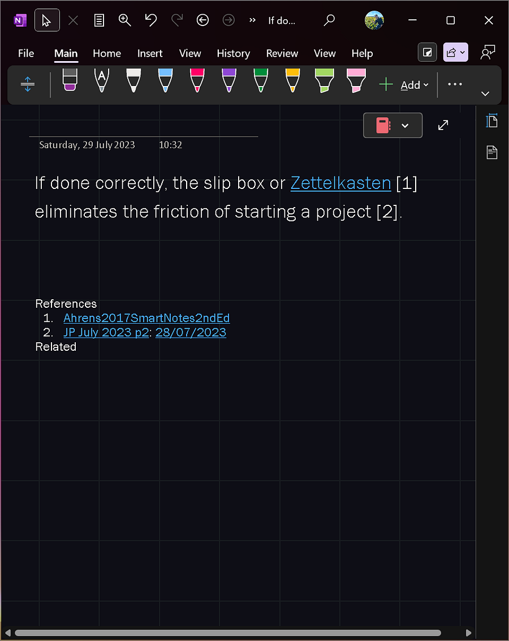Open the sticky notes feed icon

(428, 52)
